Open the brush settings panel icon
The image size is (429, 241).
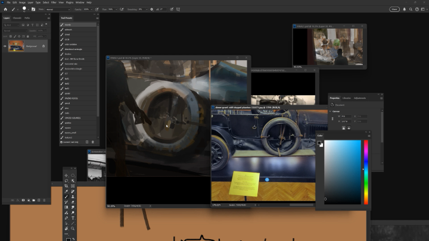tap(33, 10)
